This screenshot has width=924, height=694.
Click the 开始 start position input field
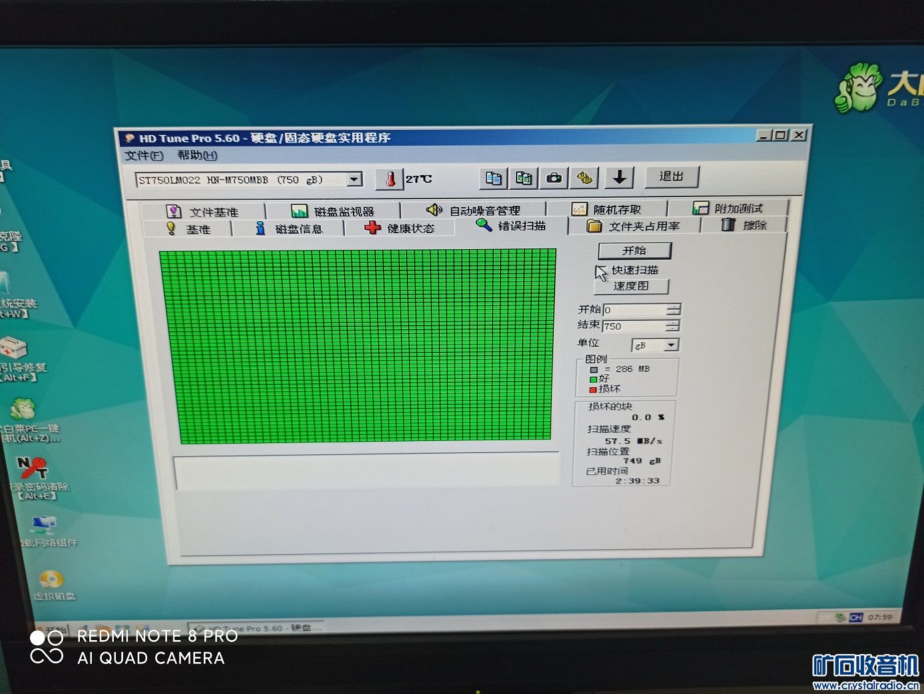coord(635,310)
